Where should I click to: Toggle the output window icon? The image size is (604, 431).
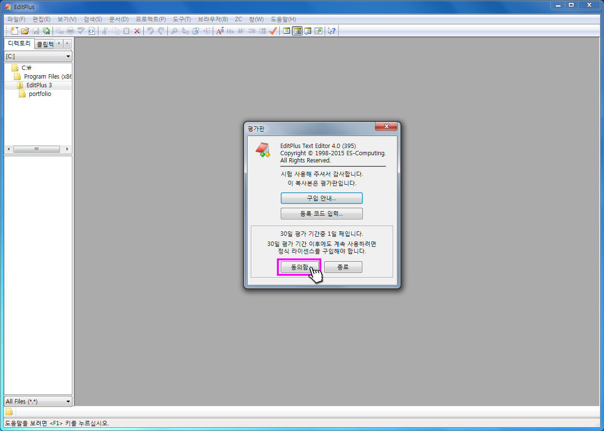(308, 31)
